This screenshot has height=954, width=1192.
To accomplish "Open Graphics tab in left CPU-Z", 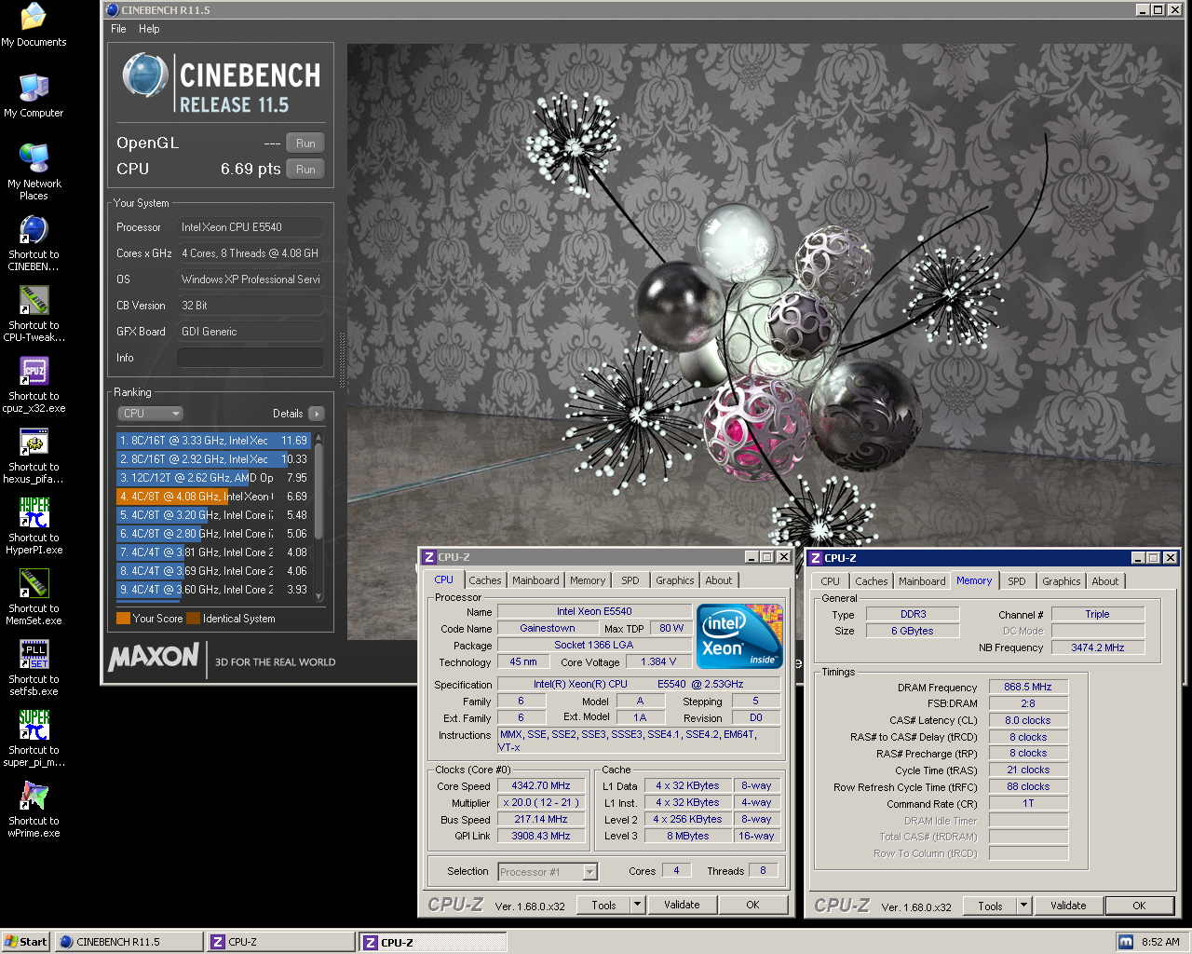I will click(674, 580).
